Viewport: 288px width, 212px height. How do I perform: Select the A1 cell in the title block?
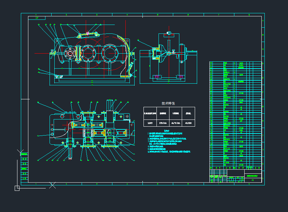click(x=252, y=180)
